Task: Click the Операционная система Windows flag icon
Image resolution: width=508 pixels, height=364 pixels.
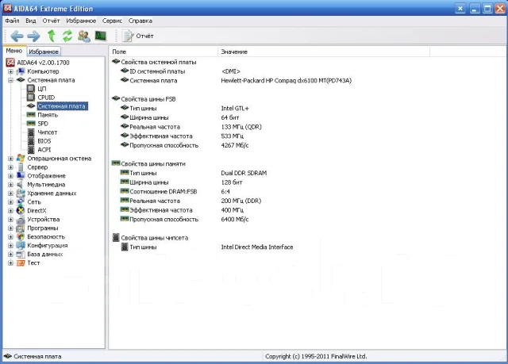Action: [x=21, y=159]
